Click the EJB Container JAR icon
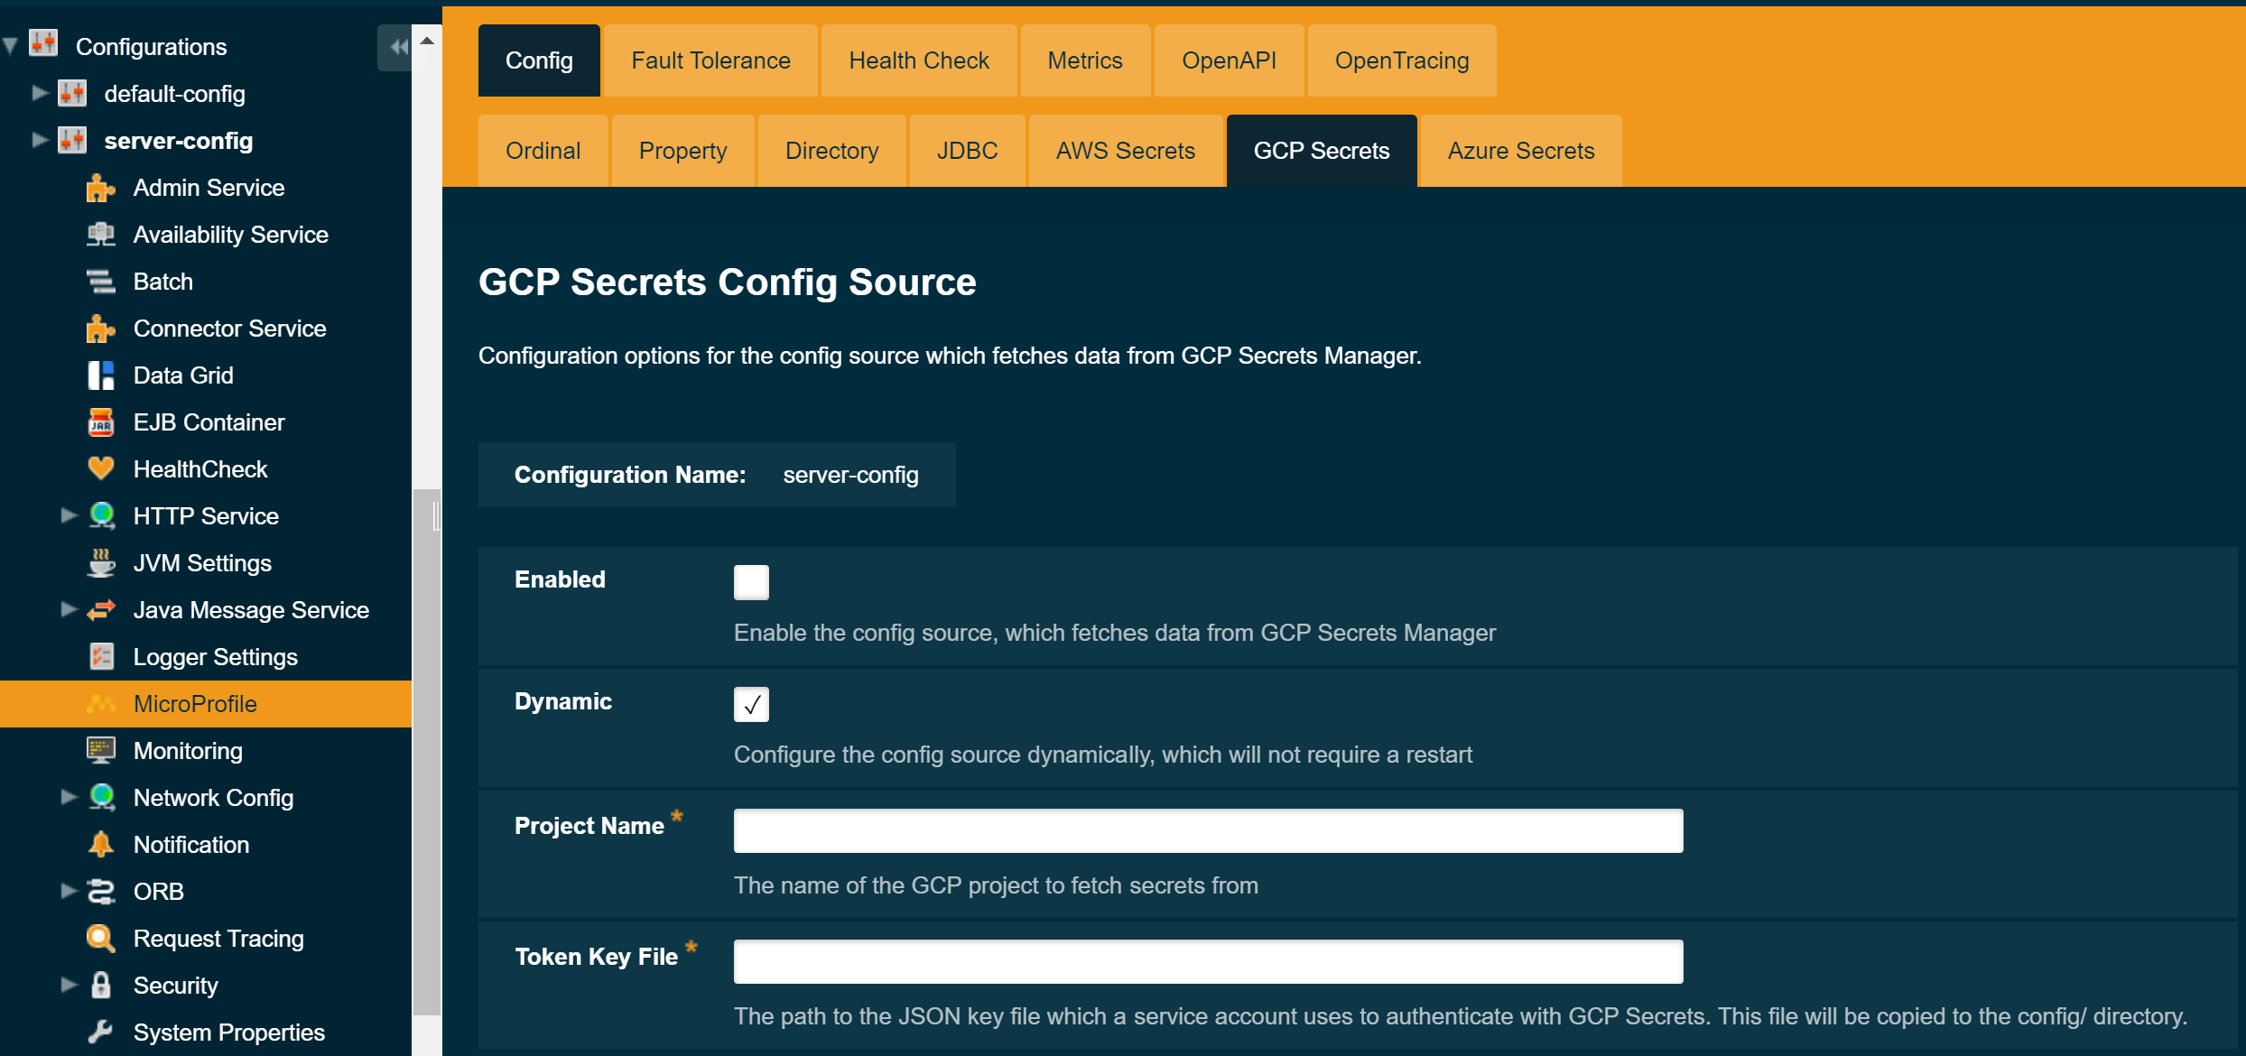This screenshot has height=1056, width=2246. tap(101, 421)
